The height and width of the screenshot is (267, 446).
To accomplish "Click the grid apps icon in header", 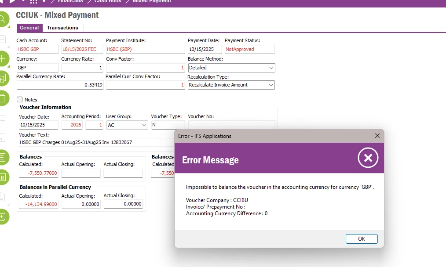I will 33,1.
